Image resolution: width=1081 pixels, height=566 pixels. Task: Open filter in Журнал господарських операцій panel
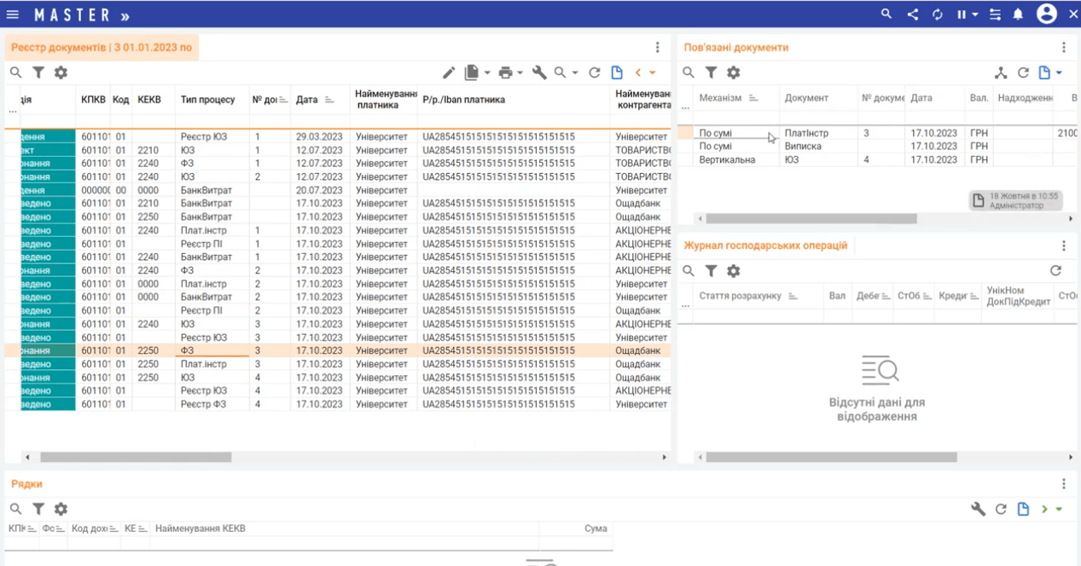click(711, 271)
